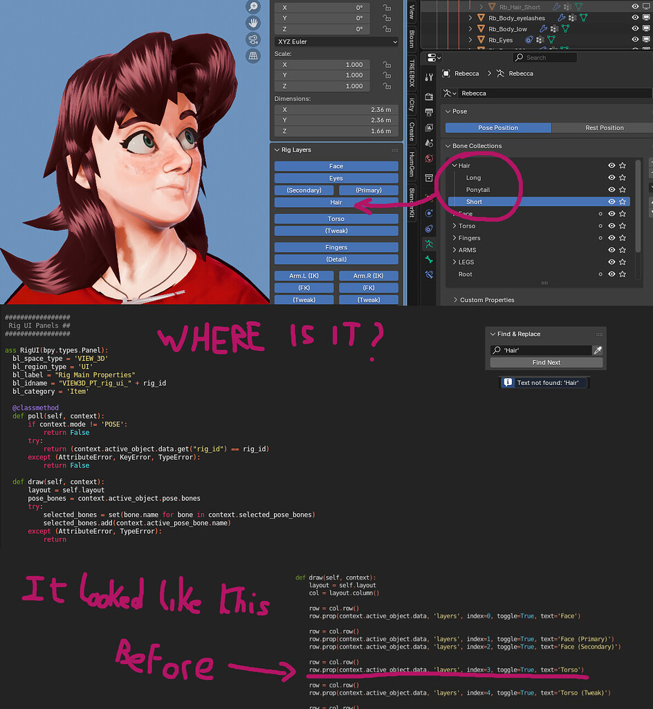Image resolution: width=653 pixels, height=709 pixels.
Task: Open the Render properties tab
Action: click(429, 96)
